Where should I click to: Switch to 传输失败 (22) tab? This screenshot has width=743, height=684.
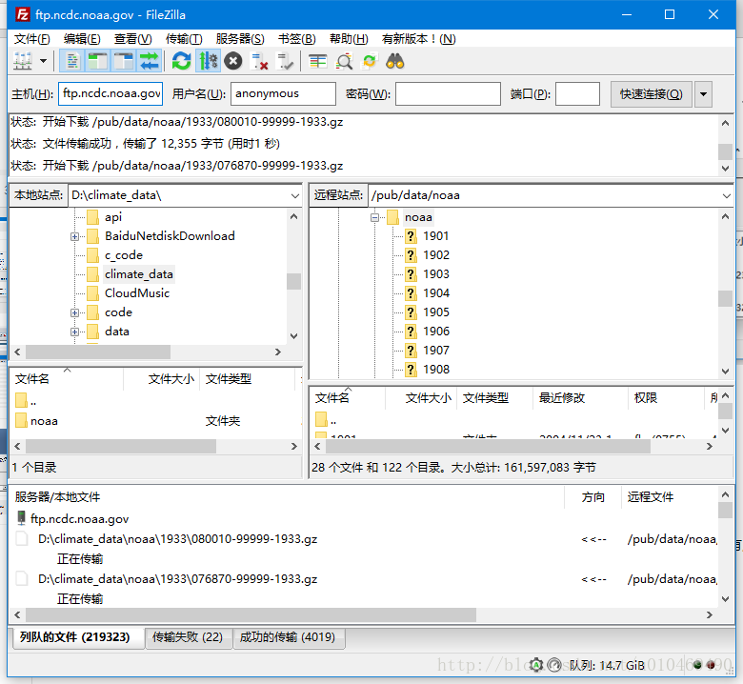188,637
